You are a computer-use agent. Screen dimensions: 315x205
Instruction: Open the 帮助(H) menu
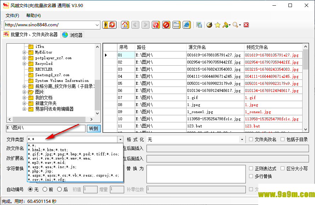[x=33, y=16]
